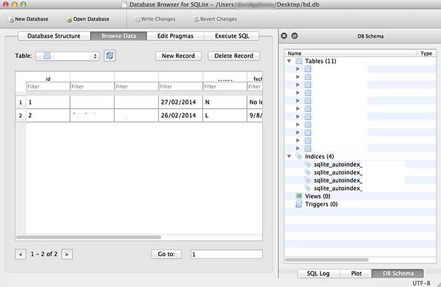Select the first sqlite_autoindex_ entry

tap(338, 164)
